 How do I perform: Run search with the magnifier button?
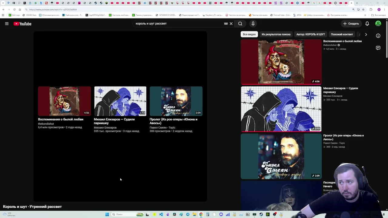pos(240,24)
